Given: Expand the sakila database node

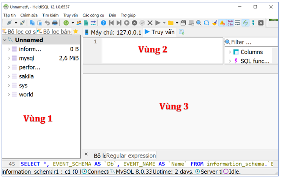Looking at the screenshot, I should 9,76.
